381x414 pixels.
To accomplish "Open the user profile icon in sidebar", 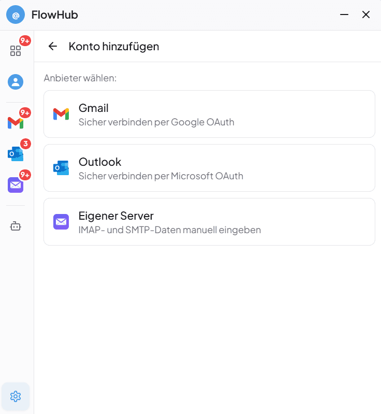I will [x=16, y=82].
